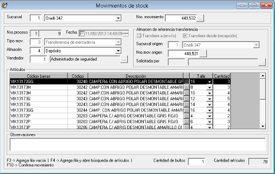The width and height of the screenshot is (275, 174).
Task: Click the Nro.mov.origen field 449,531
Action: pyautogui.click(x=183, y=53)
